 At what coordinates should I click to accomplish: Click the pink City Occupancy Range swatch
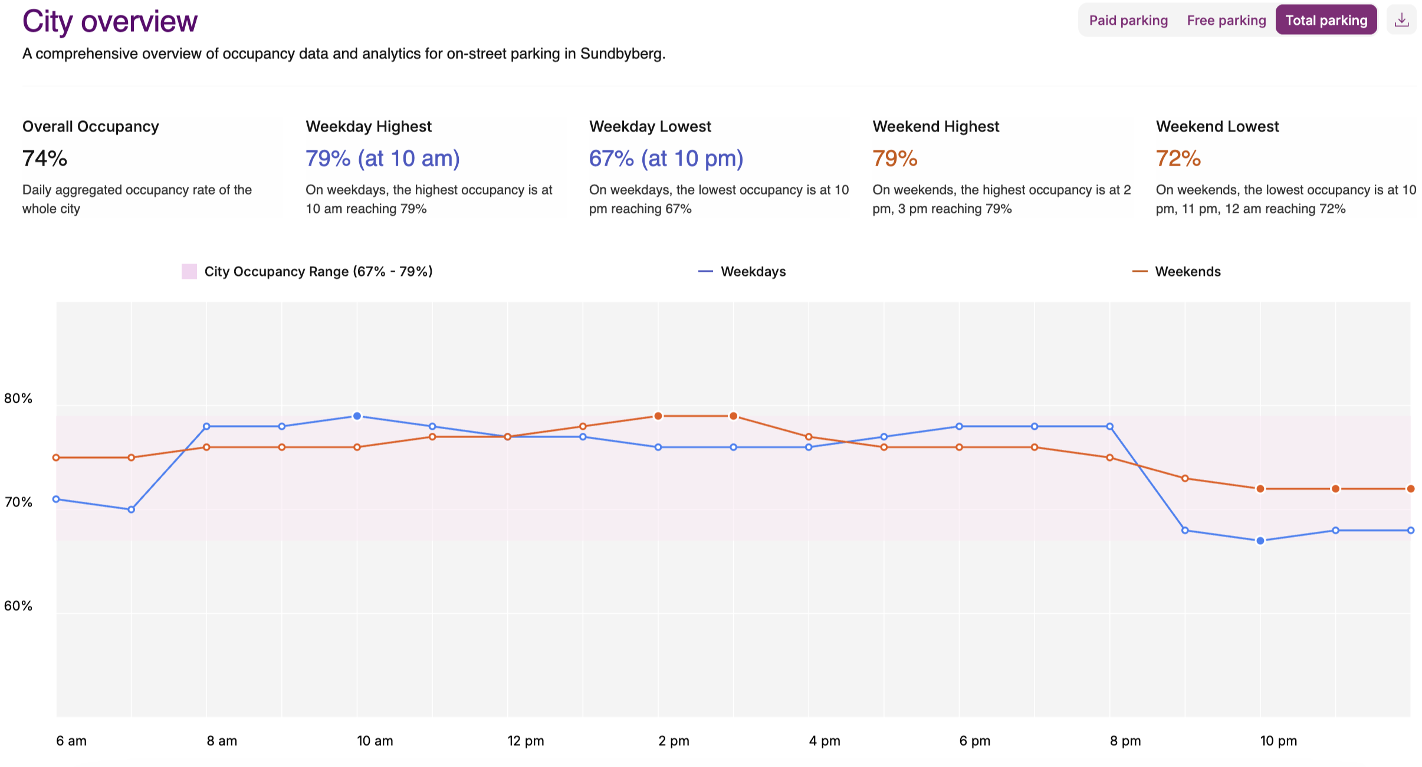189,272
